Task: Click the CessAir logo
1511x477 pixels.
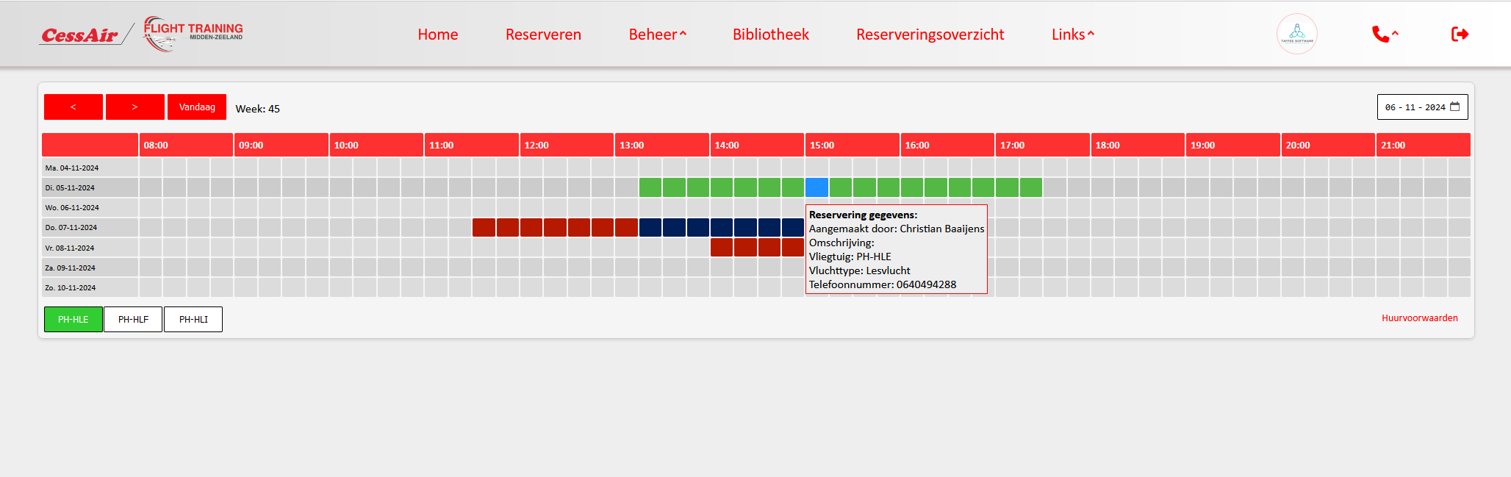Action: [x=79, y=35]
